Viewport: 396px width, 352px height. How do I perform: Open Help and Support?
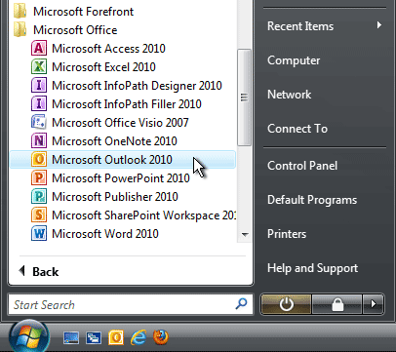(312, 268)
